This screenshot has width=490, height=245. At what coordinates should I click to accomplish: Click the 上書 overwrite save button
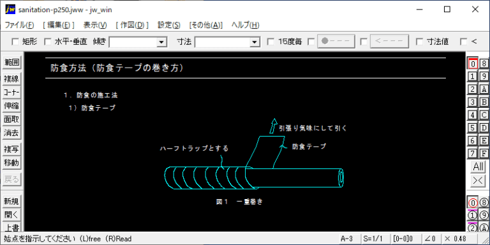(11, 227)
